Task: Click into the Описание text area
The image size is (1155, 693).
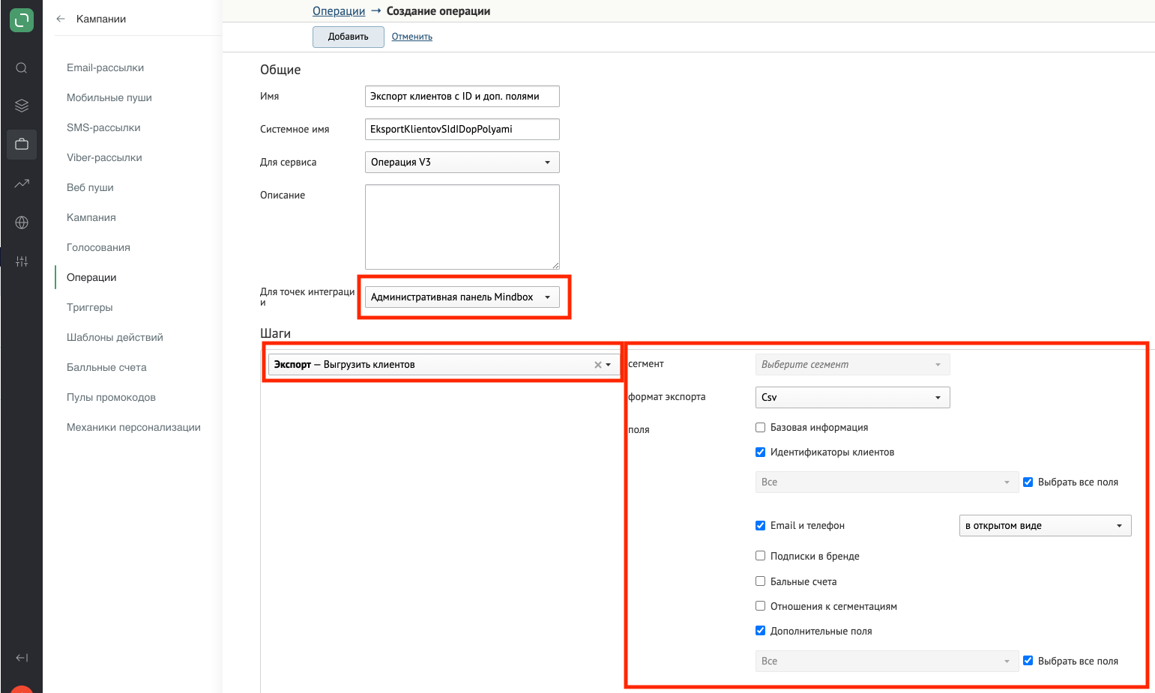Action: pyautogui.click(x=462, y=227)
